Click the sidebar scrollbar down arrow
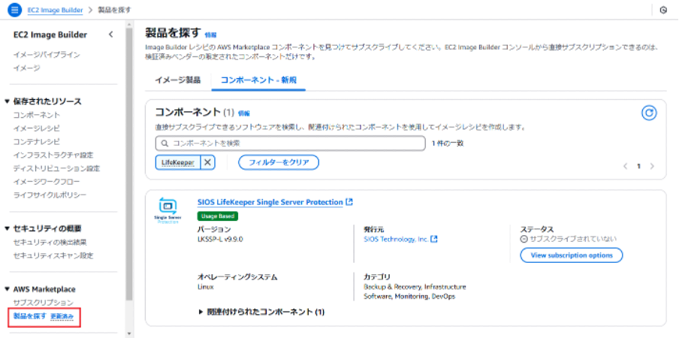Image resolution: width=679 pixels, height=338 pixels. (128, 333)
